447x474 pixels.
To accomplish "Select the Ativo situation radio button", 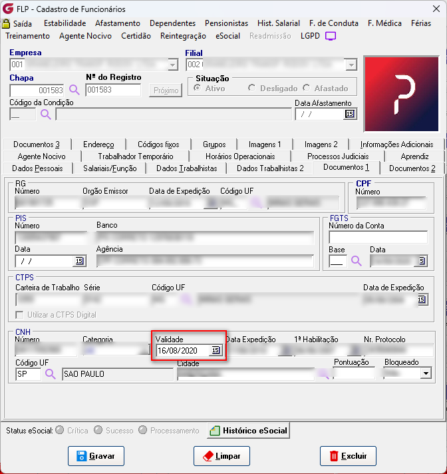I will [198, 88].
